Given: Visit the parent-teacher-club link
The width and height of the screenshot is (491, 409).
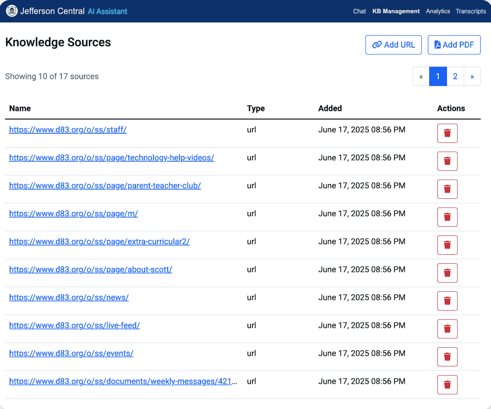Looking at the screenshot, I should click(105, 185).
